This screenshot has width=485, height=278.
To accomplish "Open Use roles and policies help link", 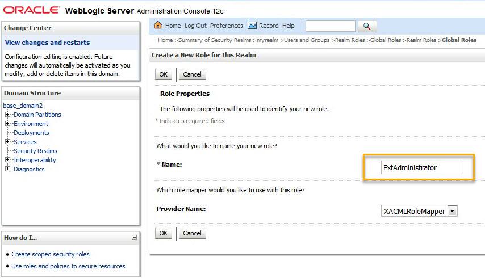I will pyautogui.click(x=68, y=266).
